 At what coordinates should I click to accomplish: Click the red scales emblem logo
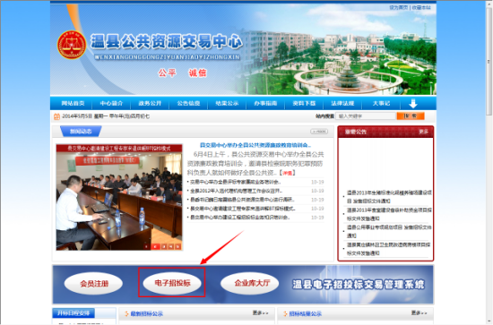[x=72, y=45]
